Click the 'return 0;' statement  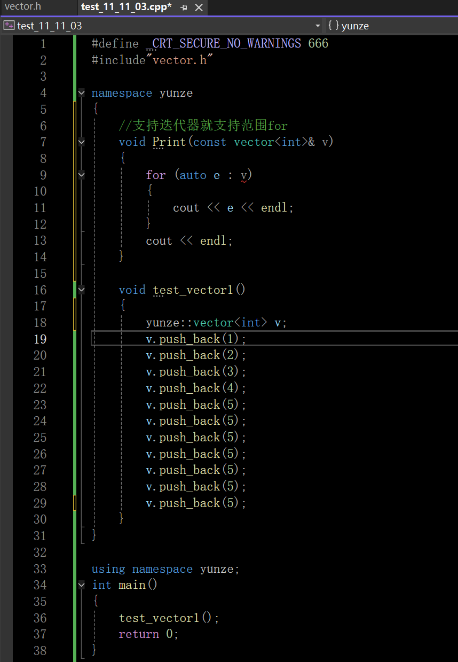148,634
